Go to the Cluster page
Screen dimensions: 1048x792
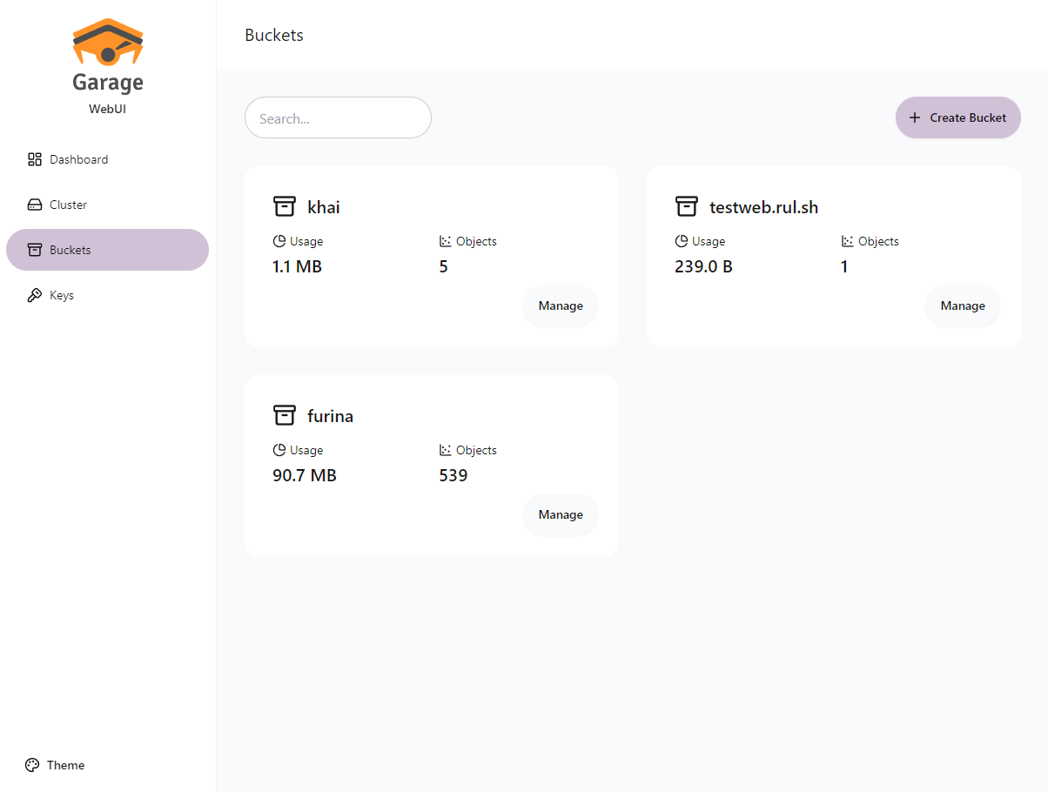click(68, 205)
